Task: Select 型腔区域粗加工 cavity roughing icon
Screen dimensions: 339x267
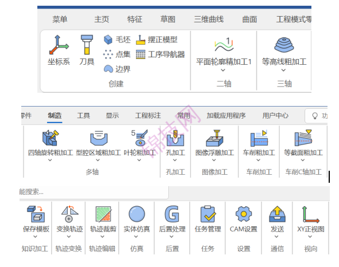Action: coord(99,138)
